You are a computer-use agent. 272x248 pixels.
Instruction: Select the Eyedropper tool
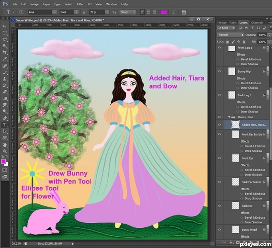tap(5, 59)
